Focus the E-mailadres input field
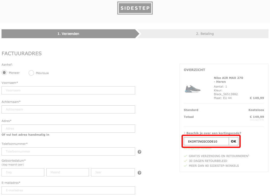 click(x=68, y=190)
